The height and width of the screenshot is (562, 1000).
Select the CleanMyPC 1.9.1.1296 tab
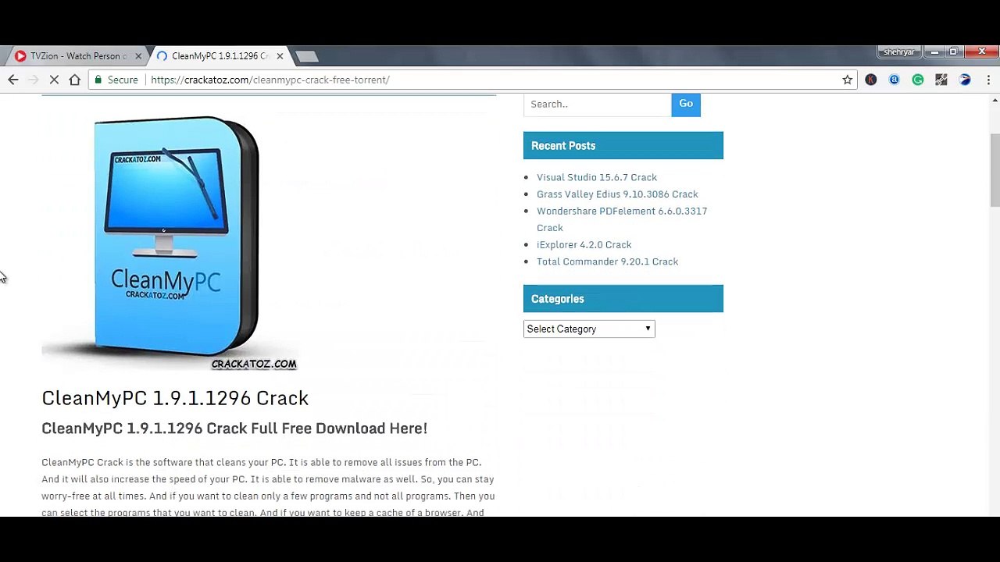(x=220, y=56)
